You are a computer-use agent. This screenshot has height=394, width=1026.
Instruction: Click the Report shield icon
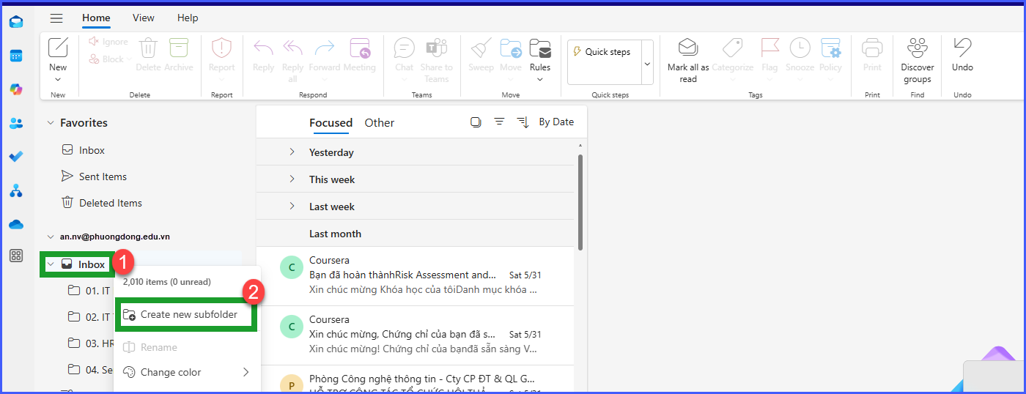coord(221,48)
